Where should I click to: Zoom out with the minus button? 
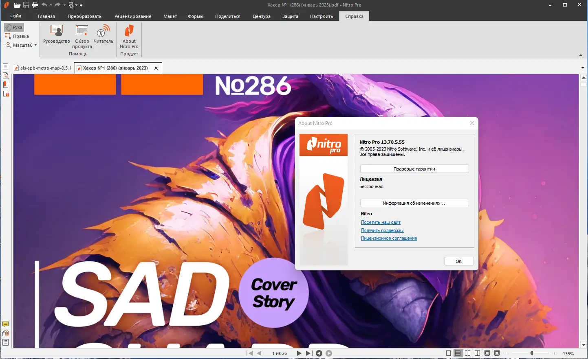pos(506,353)
